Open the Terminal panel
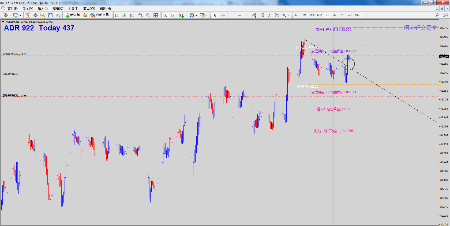 [x=50, y=15]
